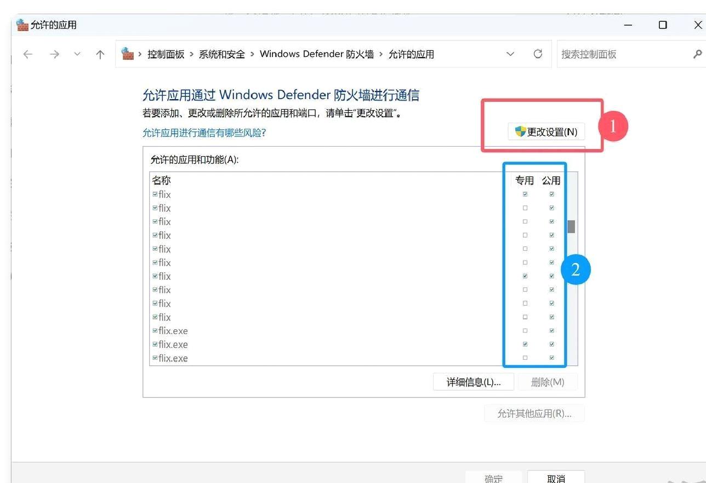This screenshot has width=706, height=483.
Task: Expand the chevron after 控制面板 in breadcrumb
Action: [x=192, y=54]
